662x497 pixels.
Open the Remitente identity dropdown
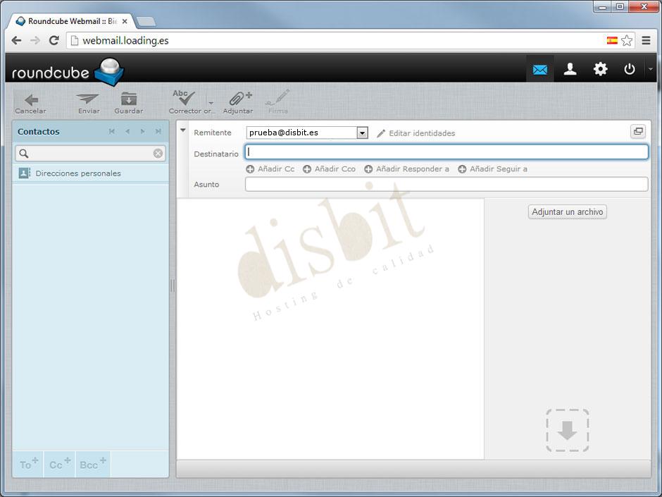click(x=362, y=133)
